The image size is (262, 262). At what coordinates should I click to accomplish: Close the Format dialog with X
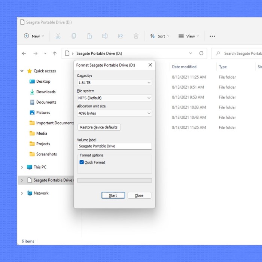150,65
